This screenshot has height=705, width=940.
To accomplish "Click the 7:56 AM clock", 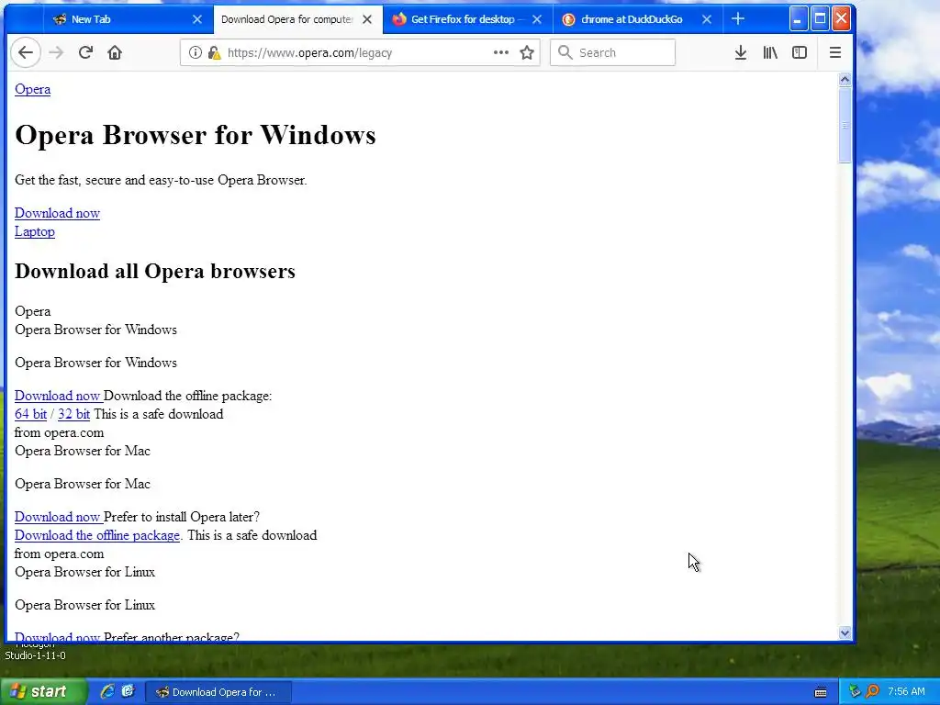I will (x=906, y=692).
